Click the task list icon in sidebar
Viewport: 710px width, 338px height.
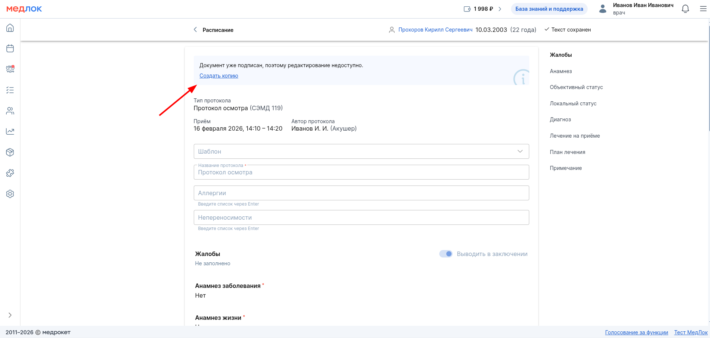(x=10, y=90)
